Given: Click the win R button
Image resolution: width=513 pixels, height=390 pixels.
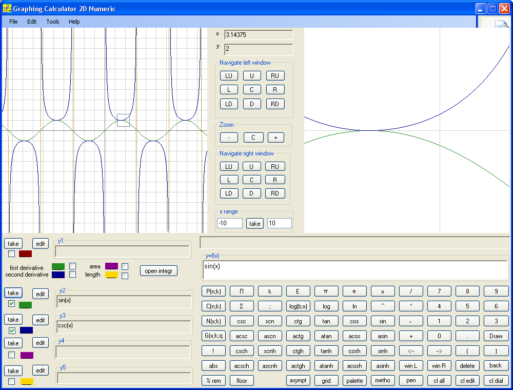Looking at the screenshot, I should pyautogui.click(x=439, y=366).
